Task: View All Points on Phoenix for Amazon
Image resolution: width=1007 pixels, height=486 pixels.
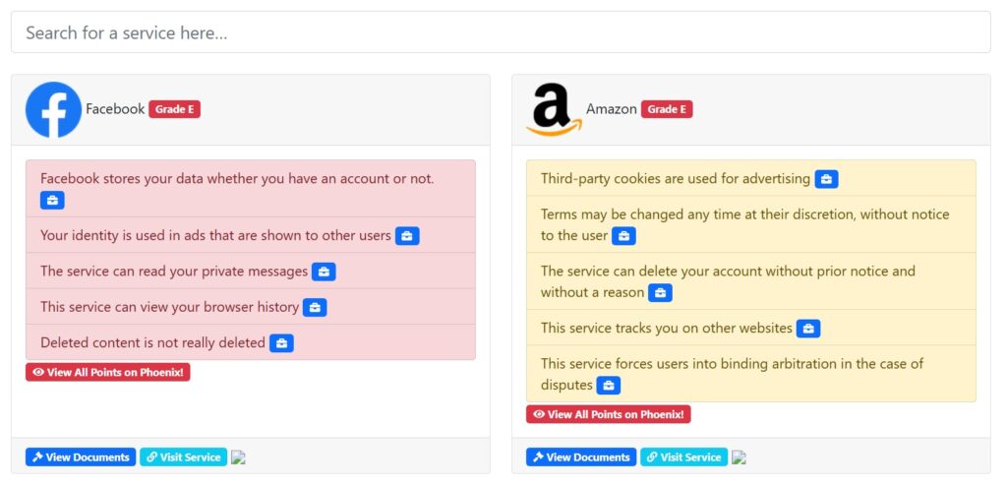Action: click(608, 414)
